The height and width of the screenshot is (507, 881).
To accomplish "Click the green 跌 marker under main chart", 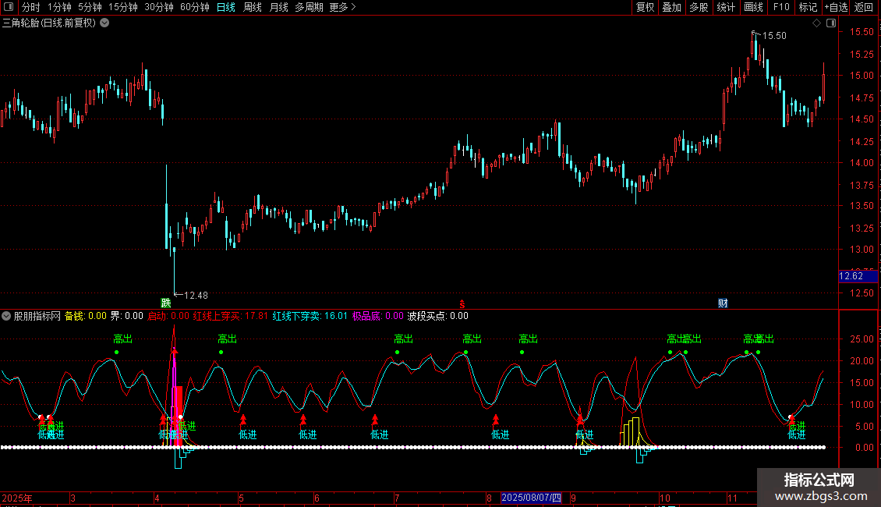I will 166,303.
